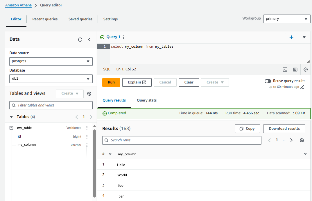Screen dimensions: 312x201
Task: Open my_column actions menu in table tree
Action: click(x=87, y=145)
